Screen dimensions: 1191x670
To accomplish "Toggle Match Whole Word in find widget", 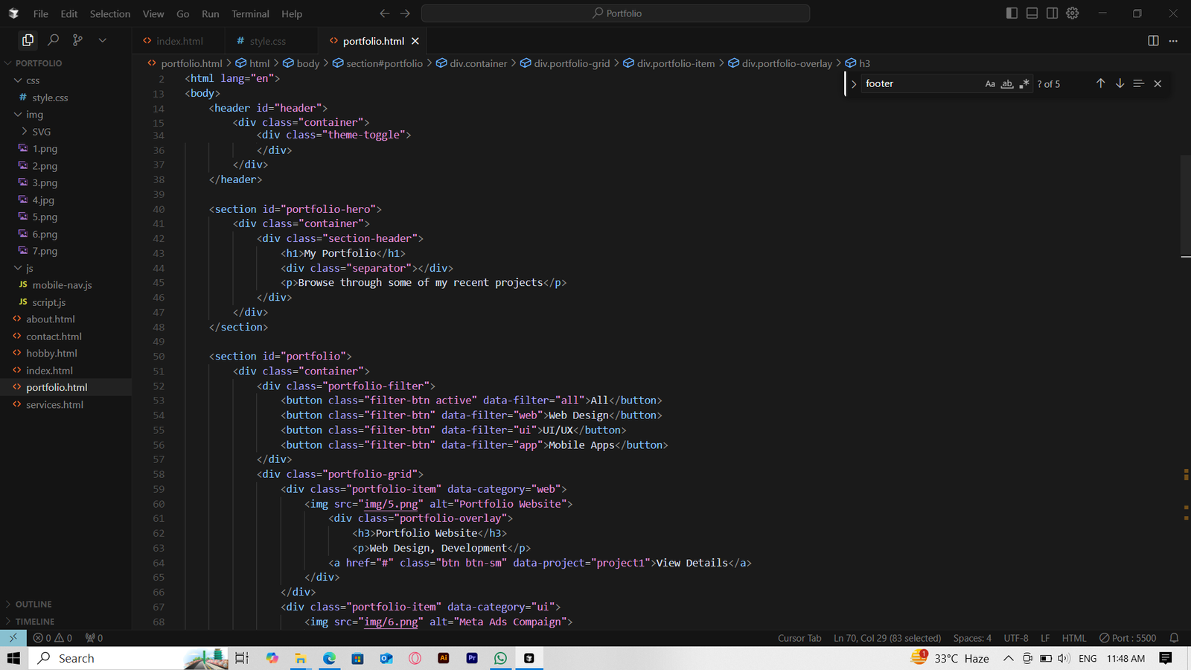I will [x=1007, y=84].
